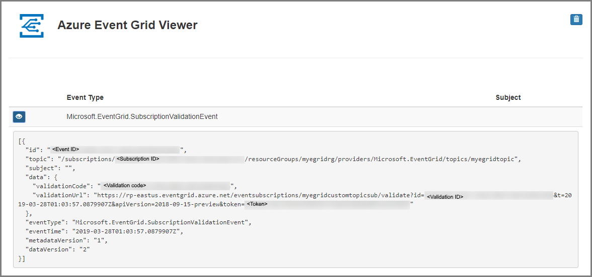This screenshot has height=277, width=592.
Task: Click the eventTime timestamp value
Action: [x=128, y=231]
